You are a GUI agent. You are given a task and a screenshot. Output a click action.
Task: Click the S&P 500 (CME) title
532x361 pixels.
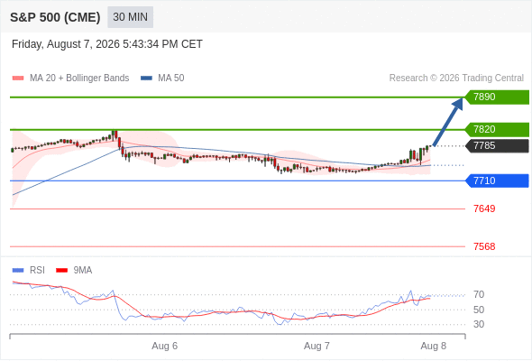(x=55, y=17)
